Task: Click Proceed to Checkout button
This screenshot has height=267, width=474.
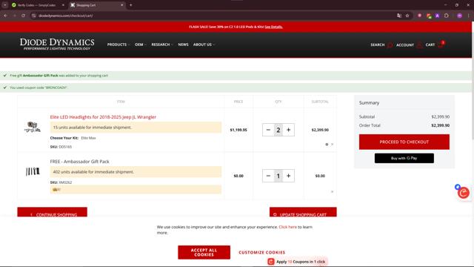Action: [404, 142]
